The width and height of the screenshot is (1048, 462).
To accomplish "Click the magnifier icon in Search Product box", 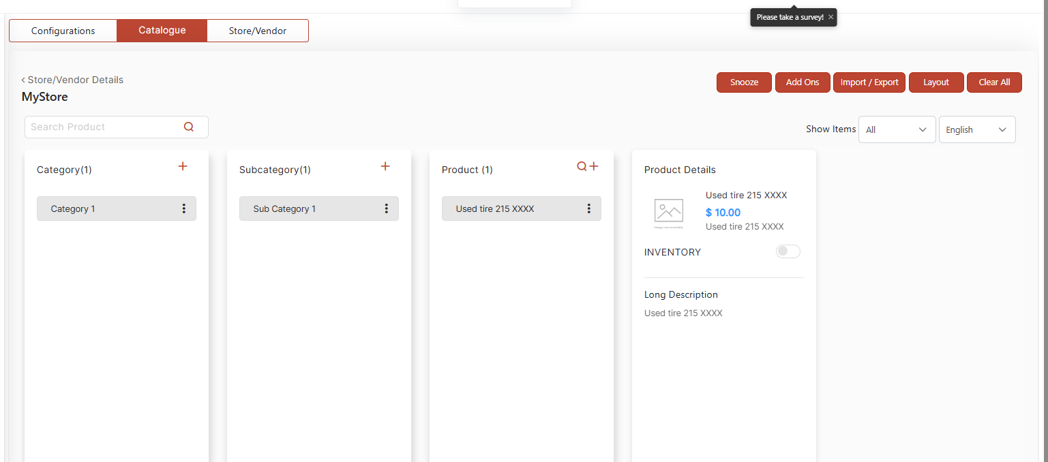I will [189, 127].
